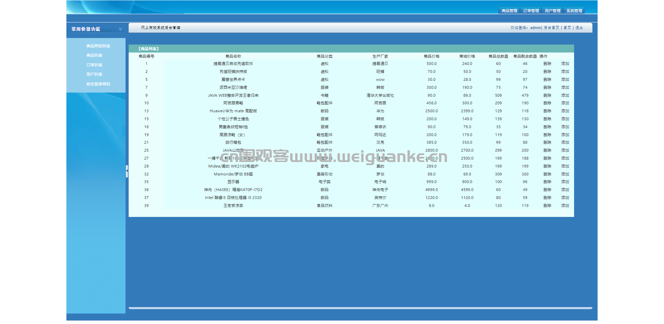Go to 后台首页 link

click(551, 28)
